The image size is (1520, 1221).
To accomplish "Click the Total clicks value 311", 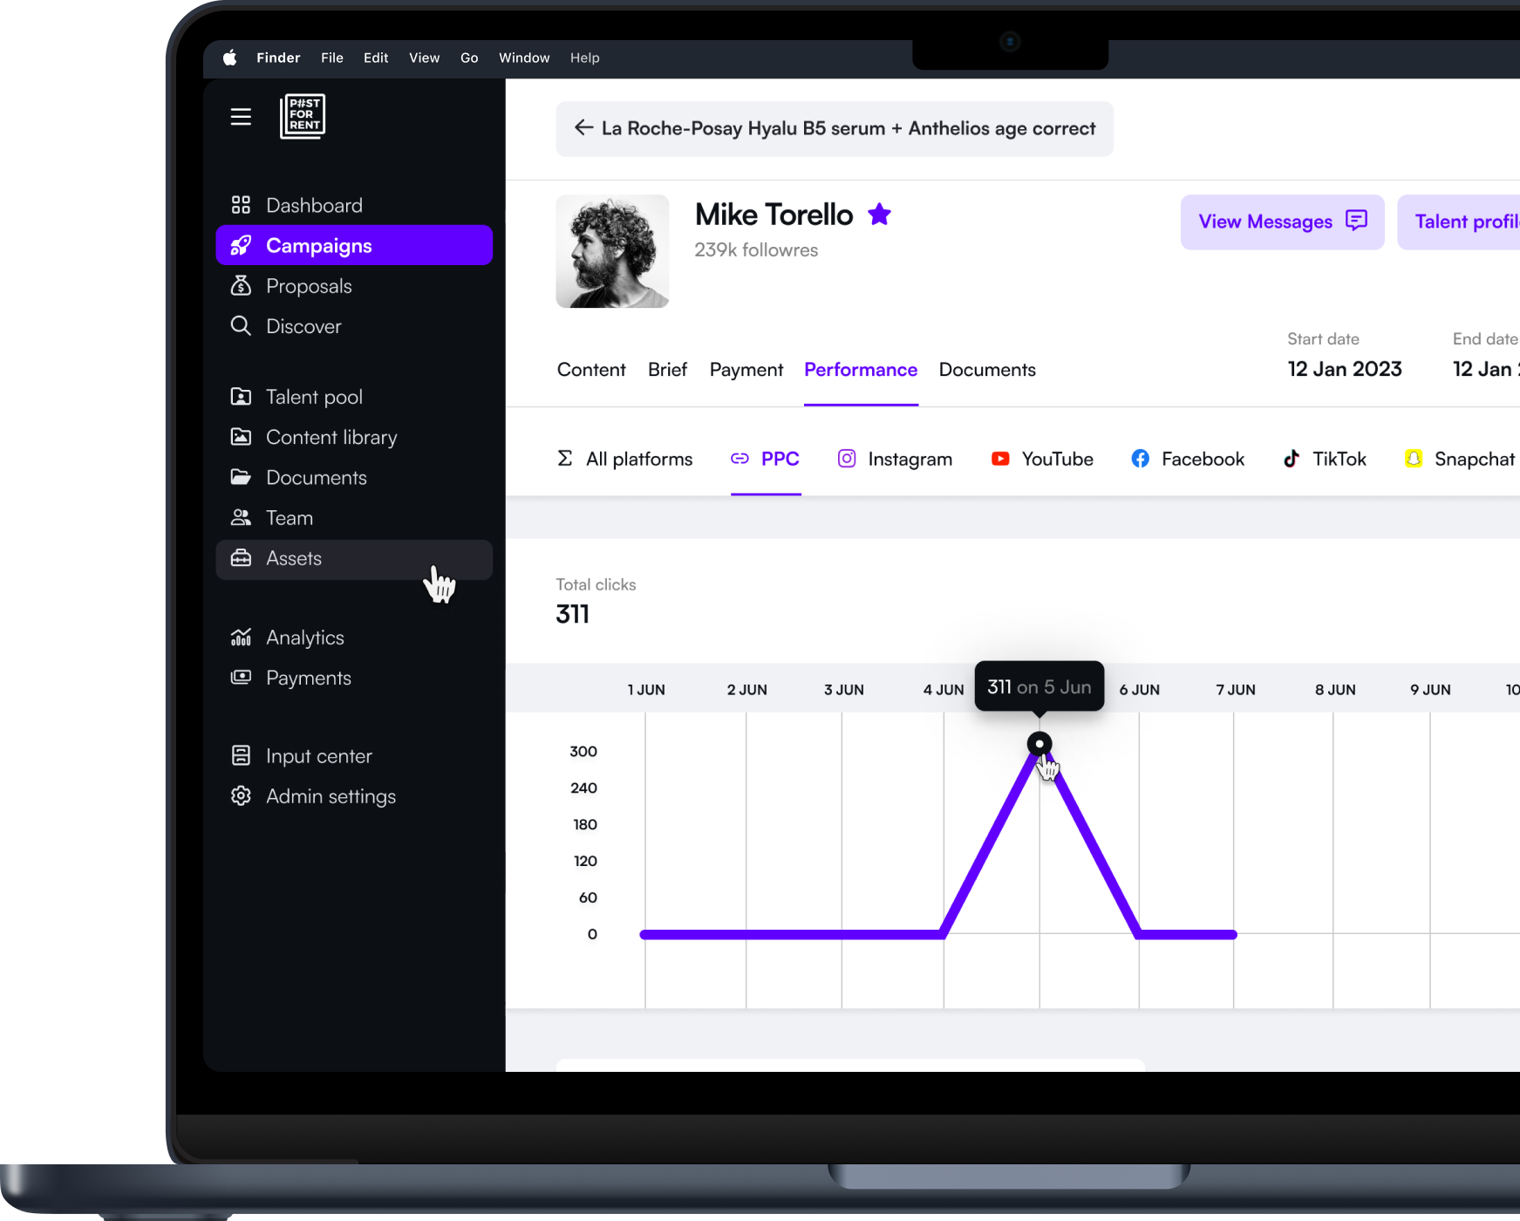I will coord(573,614).
